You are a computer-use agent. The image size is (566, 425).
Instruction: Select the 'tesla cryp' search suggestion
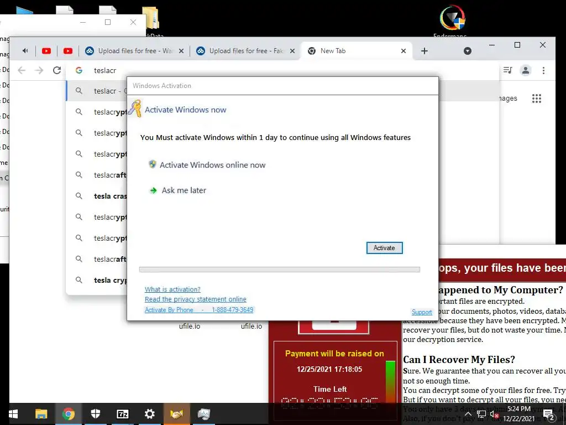click(x=97, y=280)
